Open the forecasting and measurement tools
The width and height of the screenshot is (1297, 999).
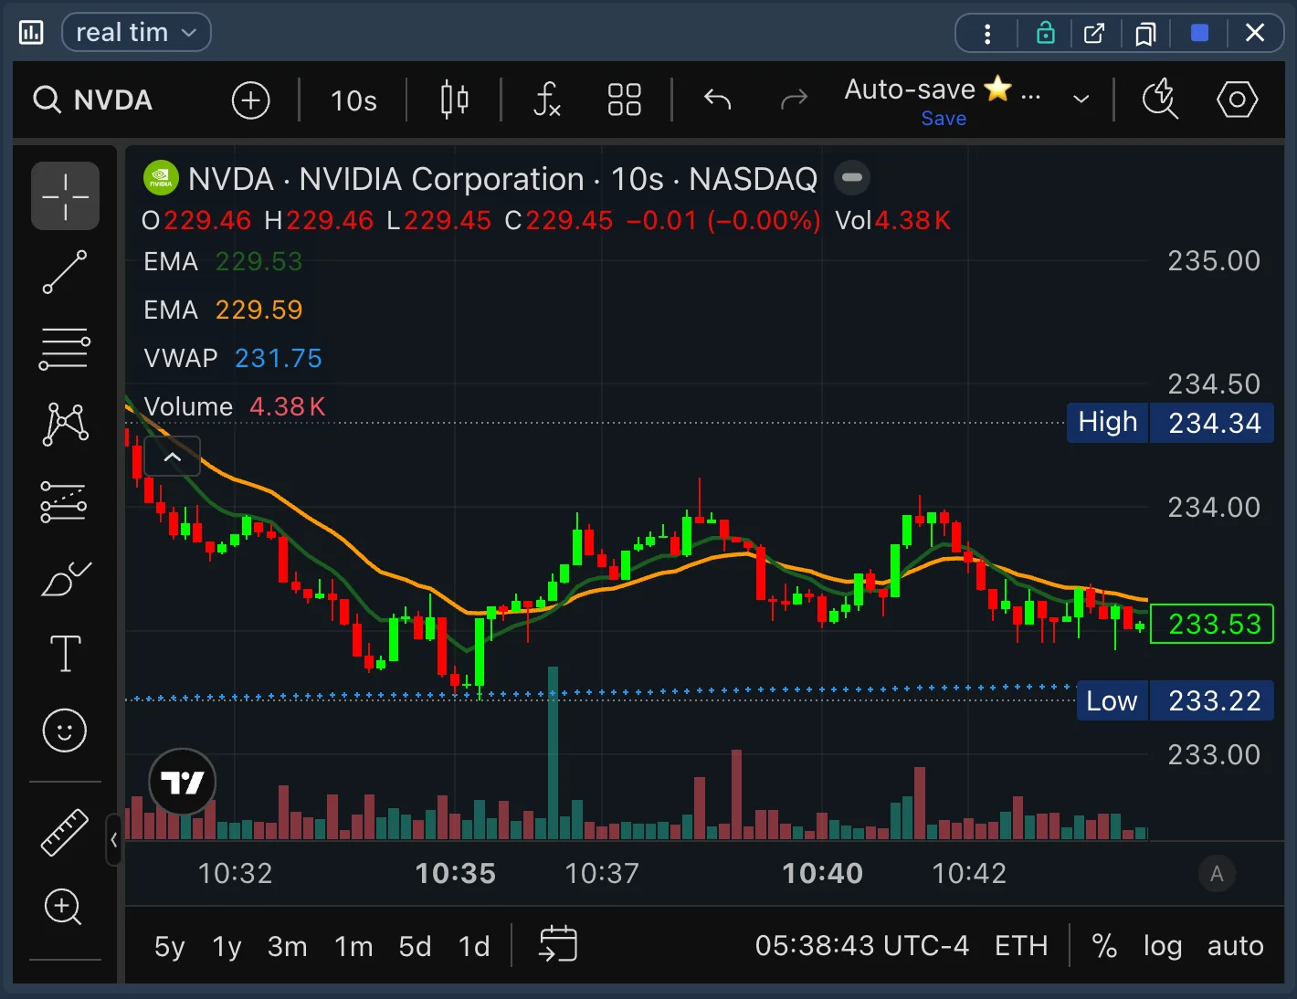[x=65, y=501]
